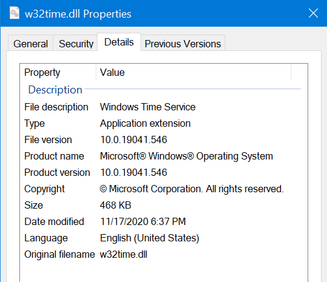
Task: Click the Property column header
Action: coord(58,72)
